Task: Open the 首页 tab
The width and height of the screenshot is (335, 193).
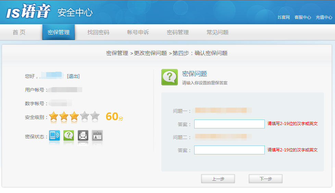Action: coord(19,32)
